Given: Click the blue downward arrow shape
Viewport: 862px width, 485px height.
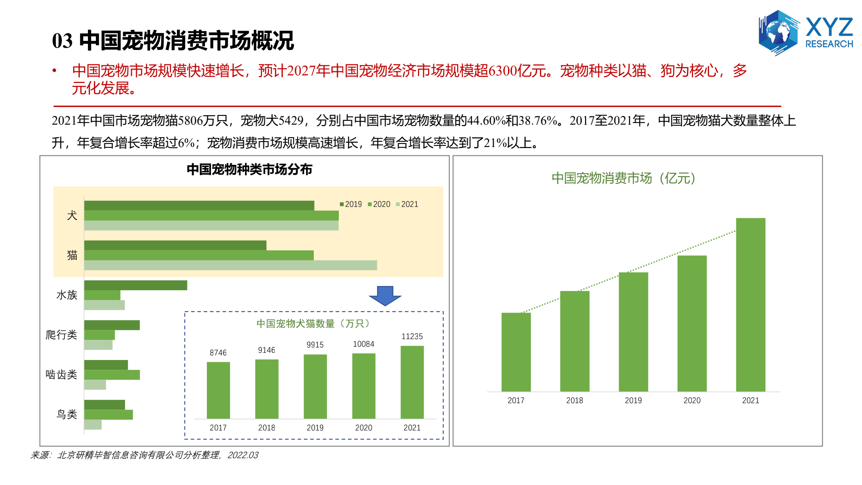Looking at the screenshot, I should (385, 296).
